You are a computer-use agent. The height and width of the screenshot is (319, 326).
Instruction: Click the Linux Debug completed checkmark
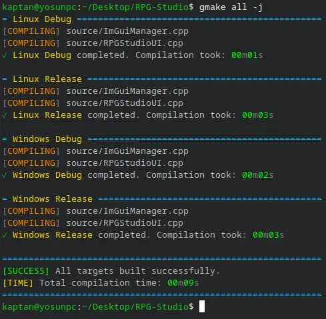5,55
